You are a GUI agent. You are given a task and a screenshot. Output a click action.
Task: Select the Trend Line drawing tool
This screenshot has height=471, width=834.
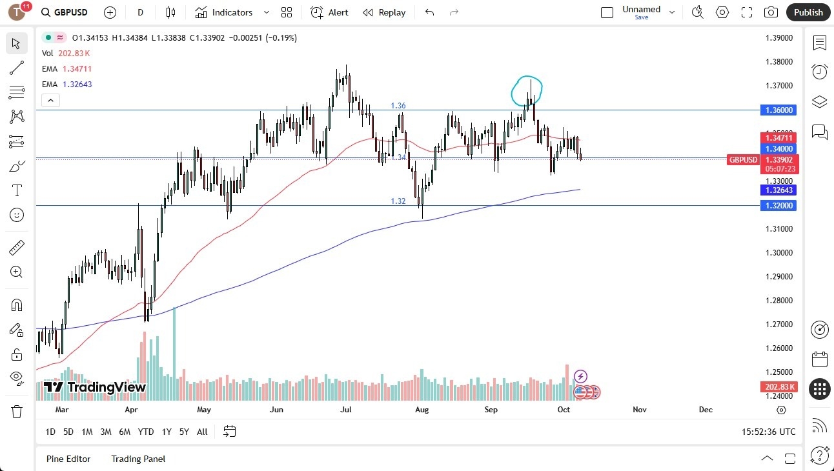tap(17, 68)
